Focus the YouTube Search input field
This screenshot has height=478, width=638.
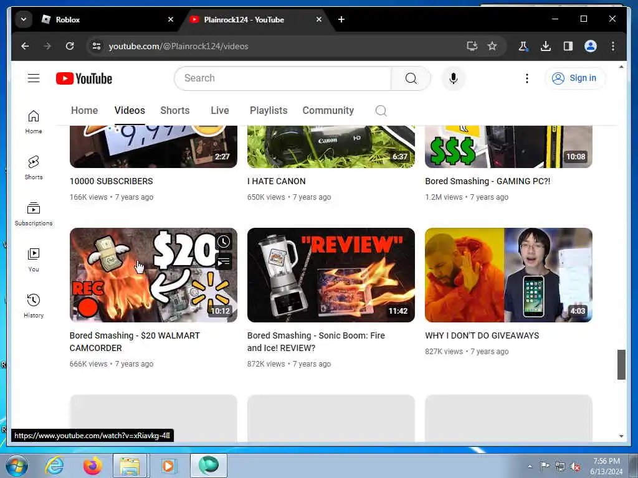point(283,78)
